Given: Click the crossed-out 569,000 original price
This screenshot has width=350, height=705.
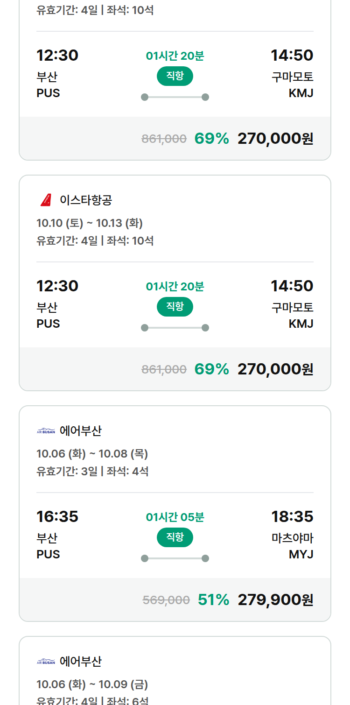Looking at the screenshot, I should coord(166,600).
